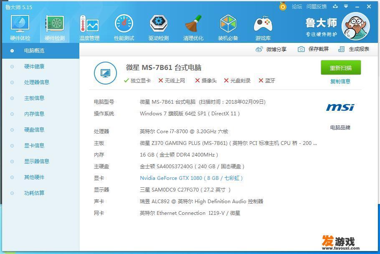Click the Z370 GAMING PLUS motherboard value
This screenshot has width=380, height=254.
click(228, 143)
